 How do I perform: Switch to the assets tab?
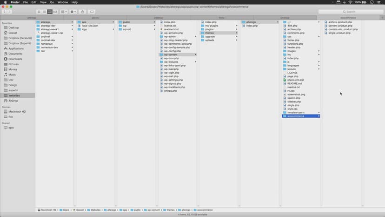[95, 18]
